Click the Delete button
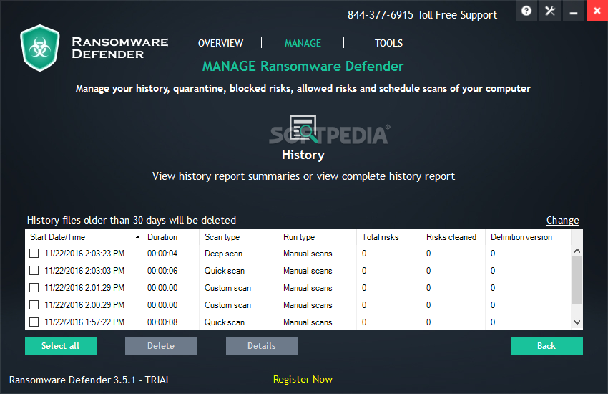Screen dimensions: 608x394 (x=161, y=345)
